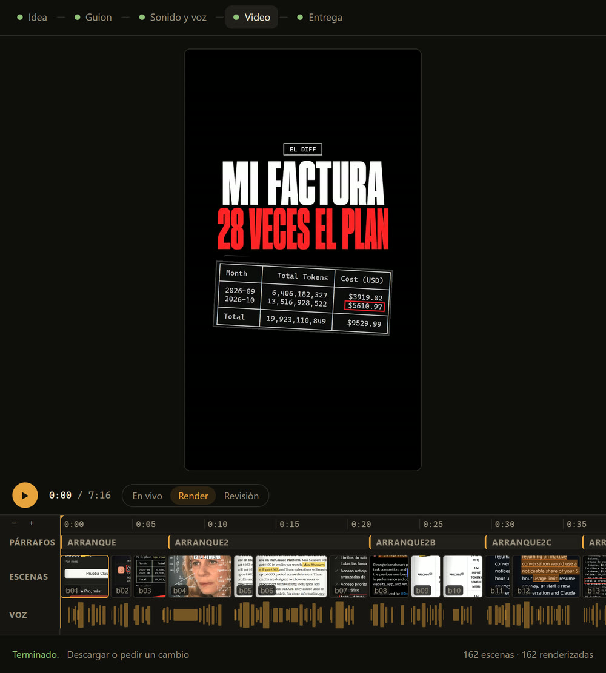Go to the Guion step

pyautogui.click(x=93, y=17)
